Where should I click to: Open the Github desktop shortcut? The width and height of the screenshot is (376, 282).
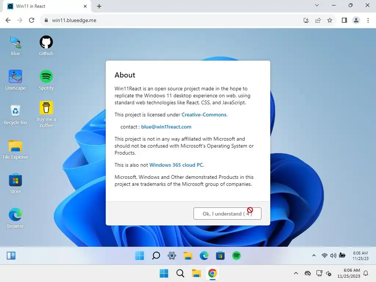click(46, 46)
